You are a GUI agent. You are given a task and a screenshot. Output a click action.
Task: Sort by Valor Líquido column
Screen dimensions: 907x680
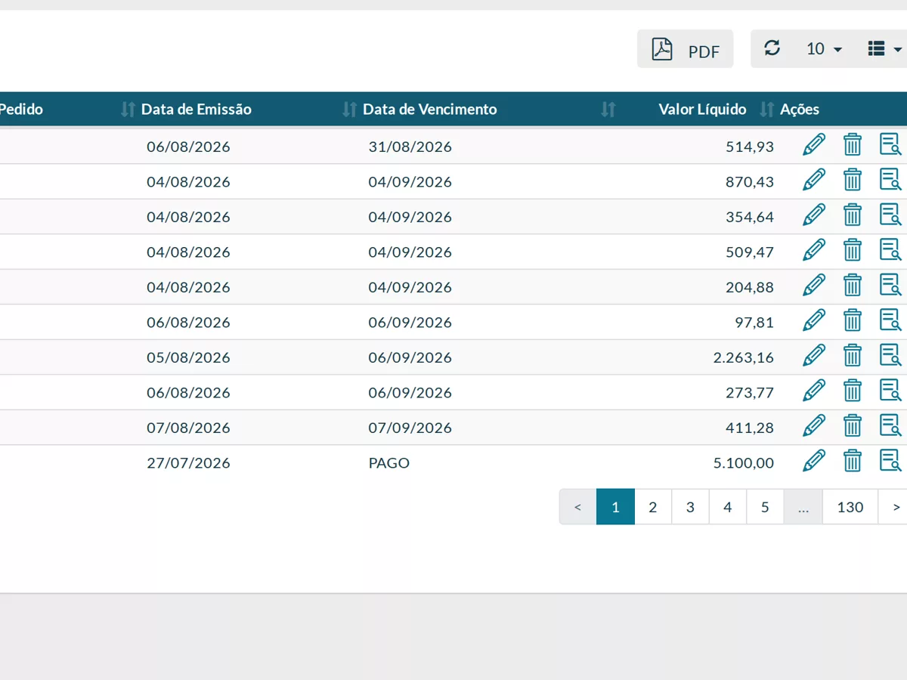702,110
